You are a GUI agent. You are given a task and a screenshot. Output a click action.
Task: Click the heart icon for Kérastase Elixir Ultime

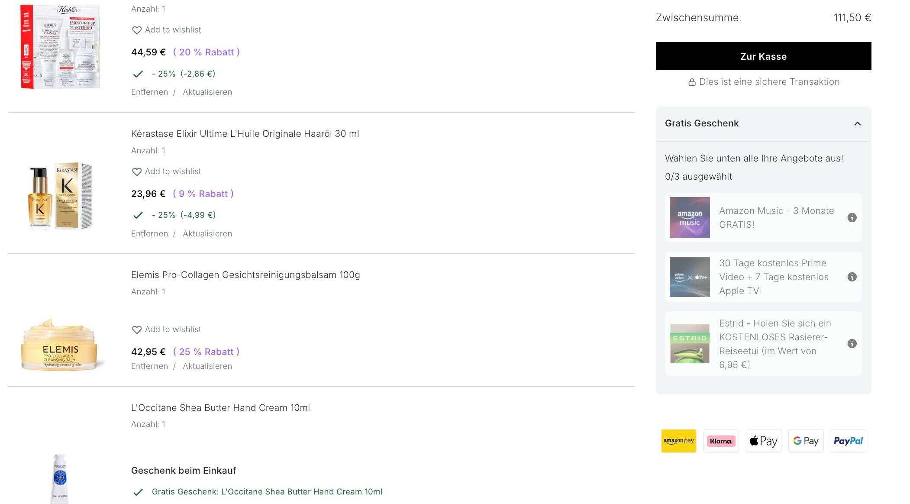point(137,172)
